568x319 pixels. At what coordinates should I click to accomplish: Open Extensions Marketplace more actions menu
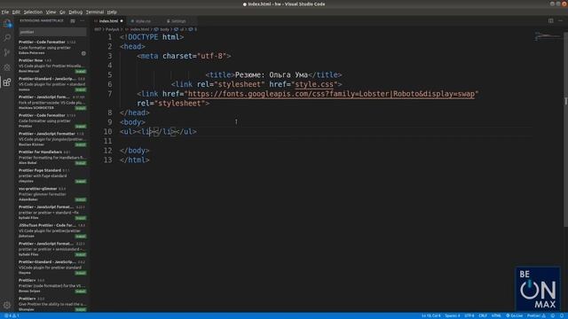(x=83, y=21)
